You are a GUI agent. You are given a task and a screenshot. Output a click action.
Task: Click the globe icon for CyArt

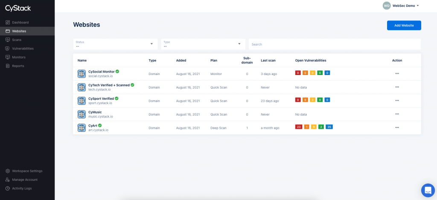82,128
